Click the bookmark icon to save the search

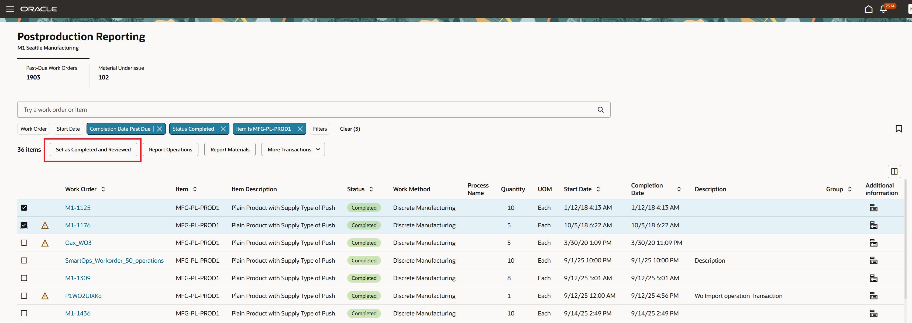click(899, 129)
